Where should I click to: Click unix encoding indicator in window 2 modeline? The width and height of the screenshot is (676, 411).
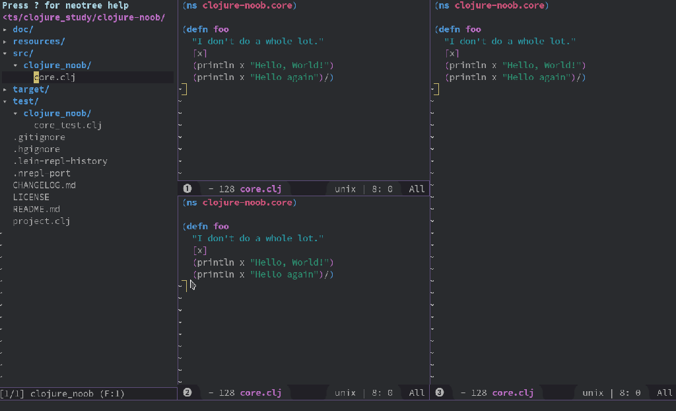tap(345, 392)
